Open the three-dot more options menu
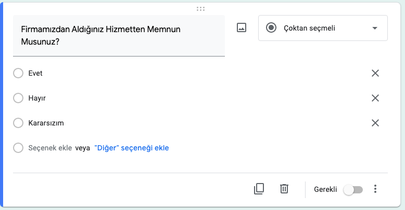This screenshot has width=405, height=210. [375, 189]
